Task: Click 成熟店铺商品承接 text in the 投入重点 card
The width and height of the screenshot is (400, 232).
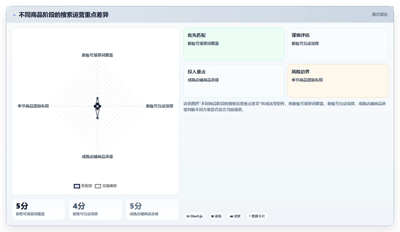Action: (x=203, y=80)
